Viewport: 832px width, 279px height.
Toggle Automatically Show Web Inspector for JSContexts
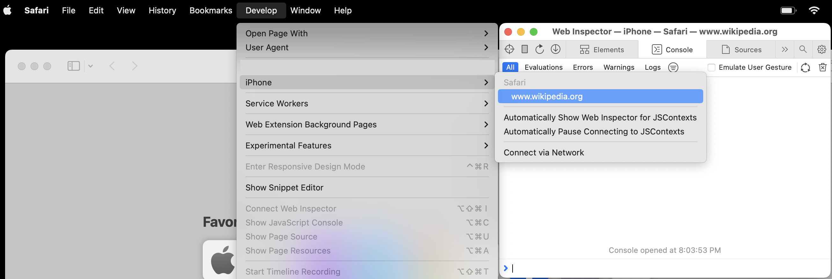(600, 118)
